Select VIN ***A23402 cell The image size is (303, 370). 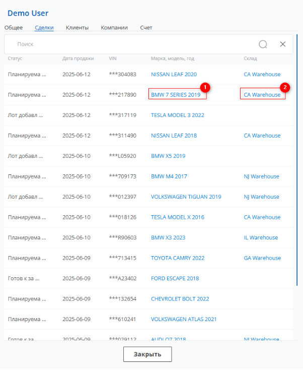point(123,278)
